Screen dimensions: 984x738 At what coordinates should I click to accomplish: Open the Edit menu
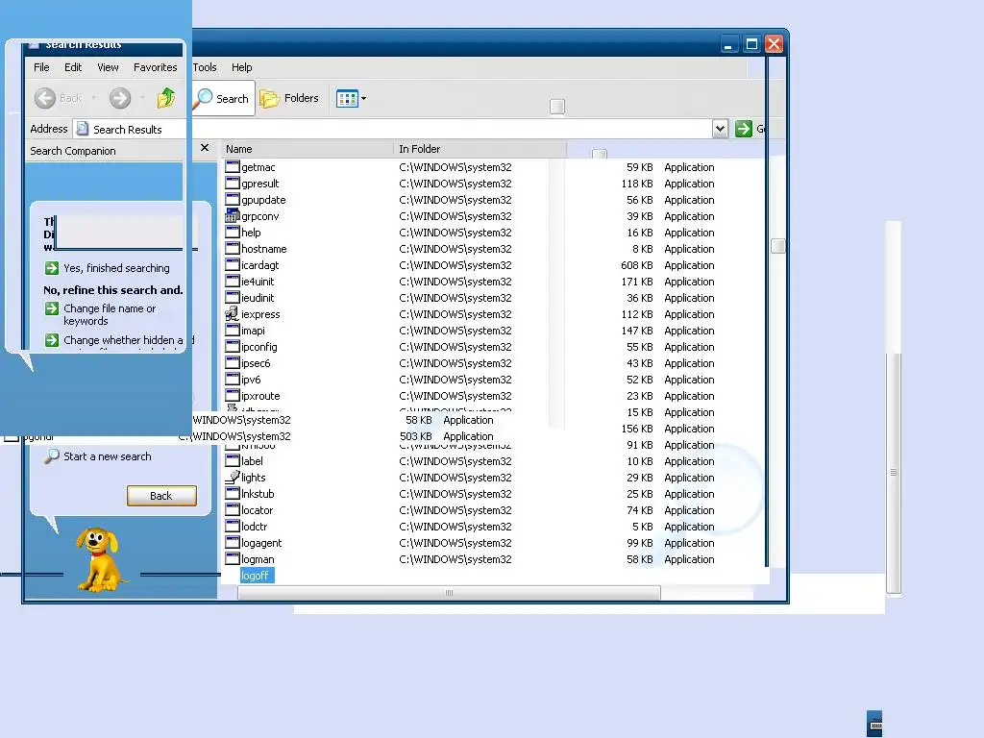pos(73,67)
